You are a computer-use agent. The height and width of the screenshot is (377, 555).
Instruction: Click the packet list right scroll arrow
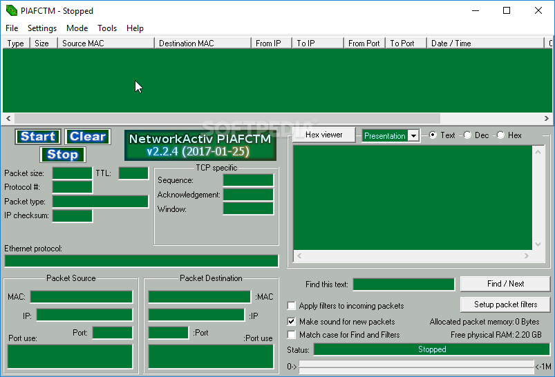point(547,118)
